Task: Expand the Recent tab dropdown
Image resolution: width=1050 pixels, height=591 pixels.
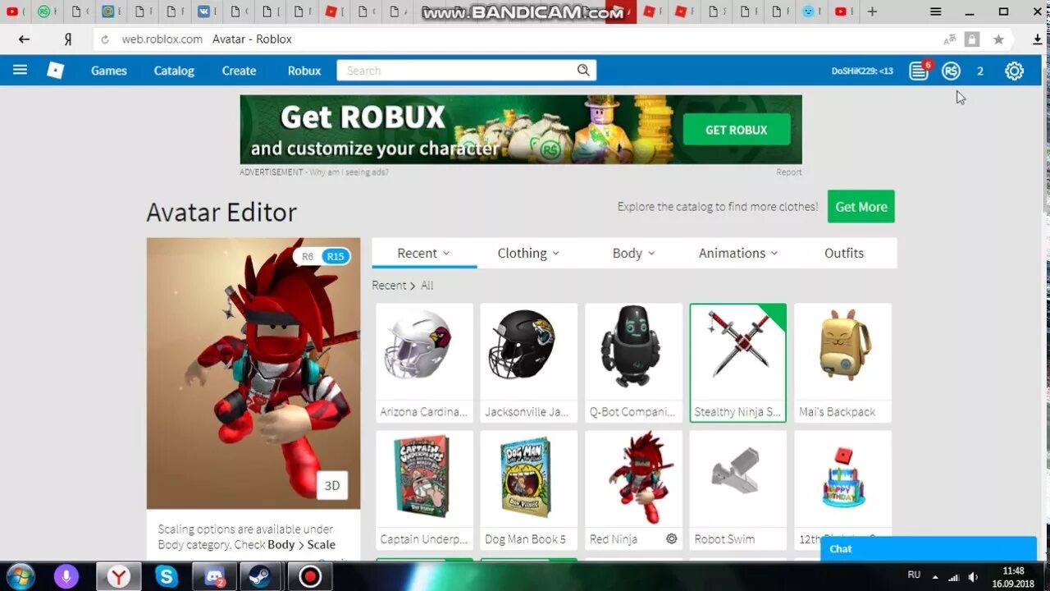Action: 424,253
